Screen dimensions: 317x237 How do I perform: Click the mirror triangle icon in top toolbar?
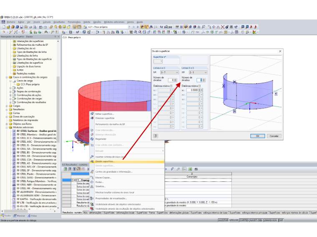coord(218,27)
